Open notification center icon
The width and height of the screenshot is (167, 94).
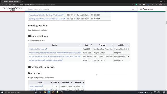164,92
